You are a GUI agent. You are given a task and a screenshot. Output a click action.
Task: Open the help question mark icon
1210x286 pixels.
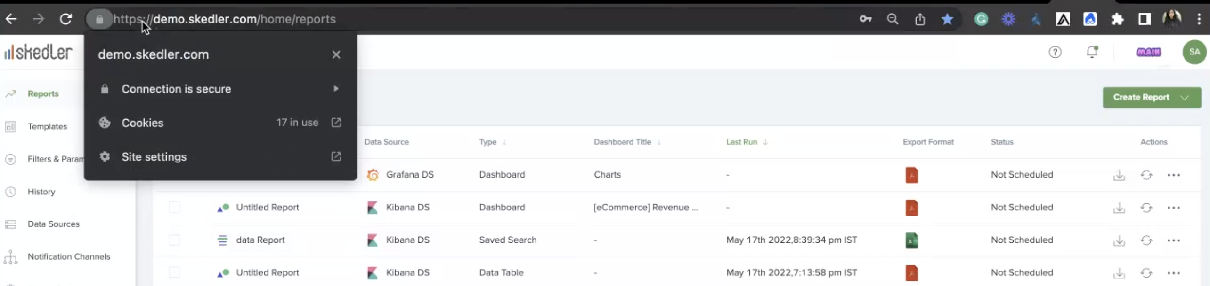pos(1055,52)
